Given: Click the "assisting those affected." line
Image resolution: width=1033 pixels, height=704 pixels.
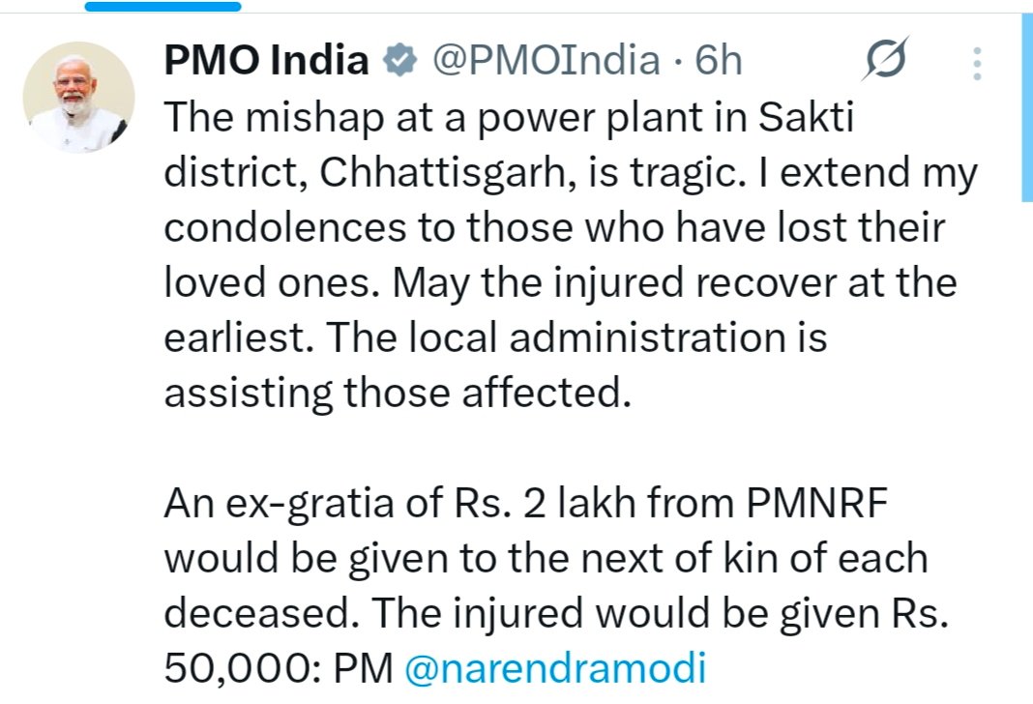Looking at the screenshot, I should 397,396.
